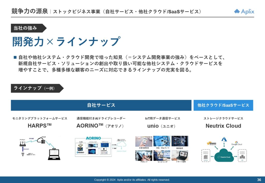Open the POSレジ photo
Screen dimensions: 265x183
pos(144,156)
